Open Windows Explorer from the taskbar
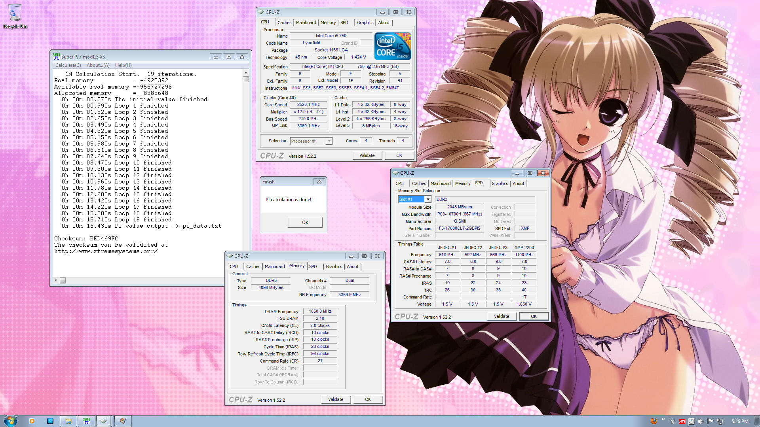The height and width of the screenshot is (427, 760). click(68, 421)
